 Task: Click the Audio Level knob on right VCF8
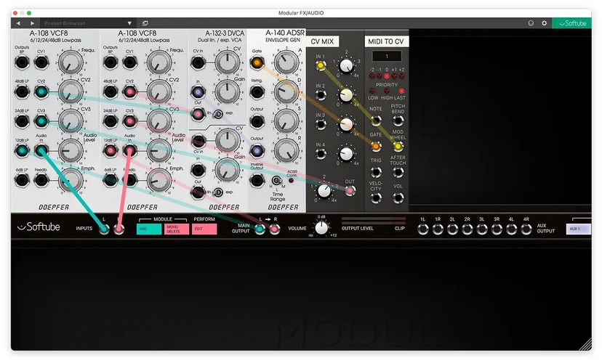coord(158,150)
